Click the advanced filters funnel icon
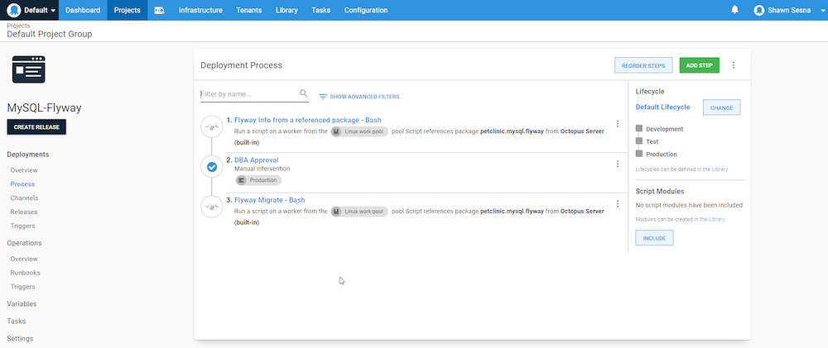The width and height of the screenshot is (828, 348). 323,97
